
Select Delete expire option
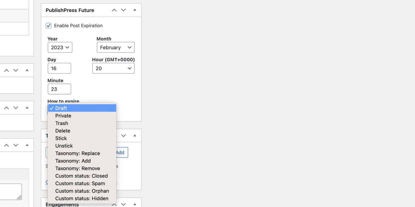pos(82,131)
